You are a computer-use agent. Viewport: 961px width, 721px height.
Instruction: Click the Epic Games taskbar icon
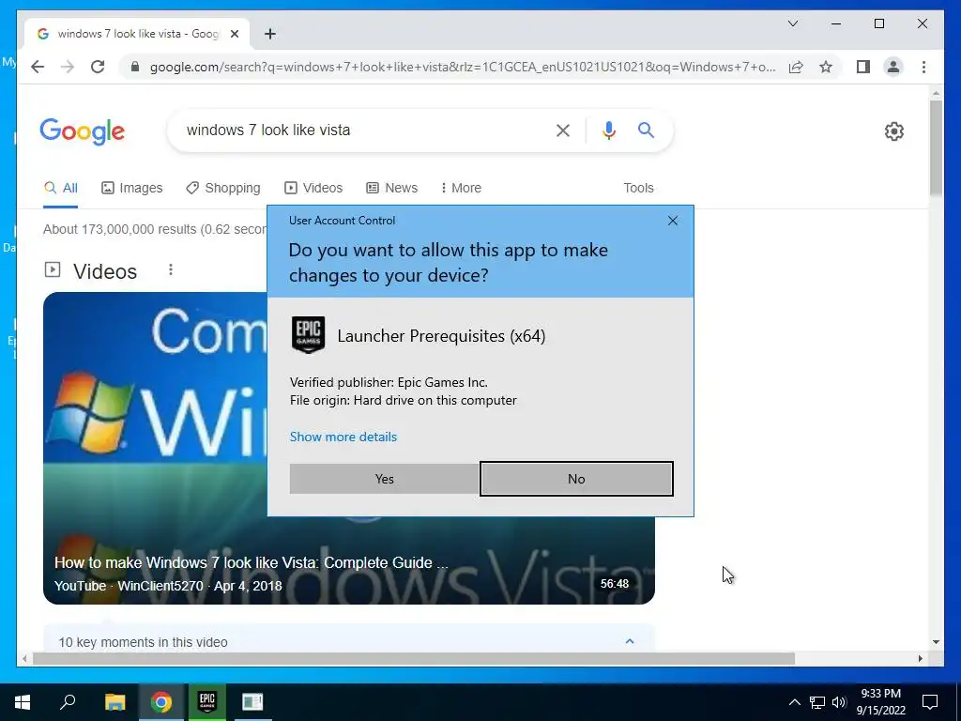pos(207,701)
